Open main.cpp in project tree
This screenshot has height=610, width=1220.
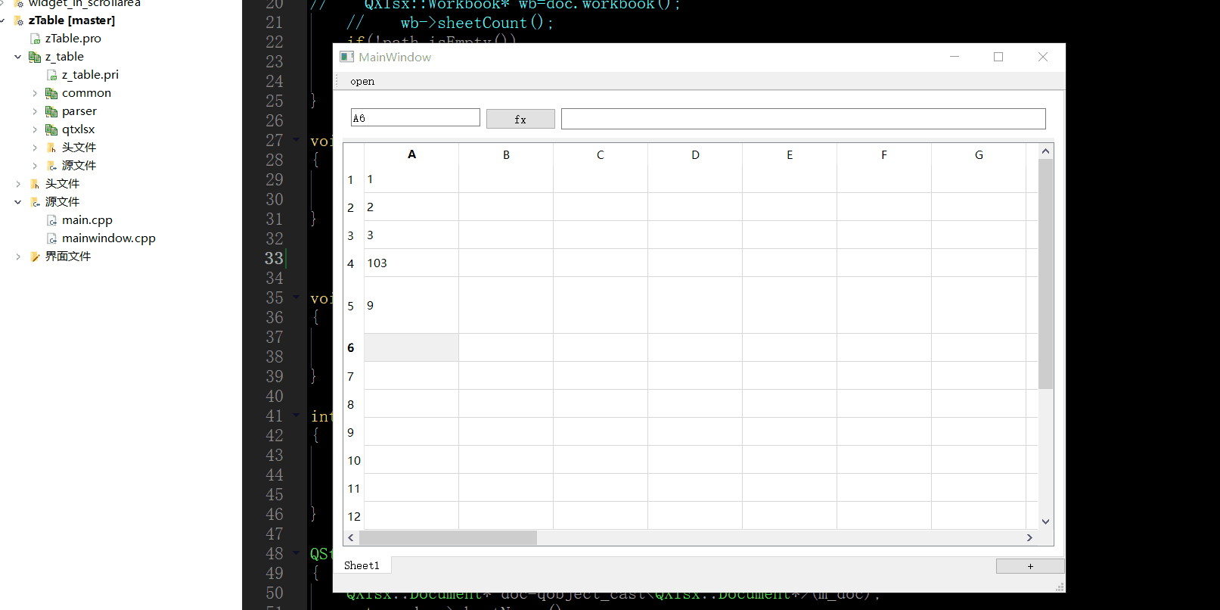click(87, 220)
